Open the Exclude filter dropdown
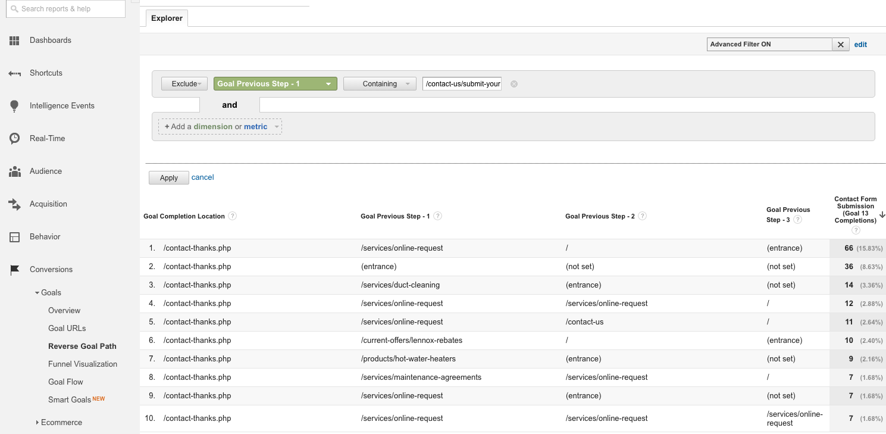 point(183,83)
